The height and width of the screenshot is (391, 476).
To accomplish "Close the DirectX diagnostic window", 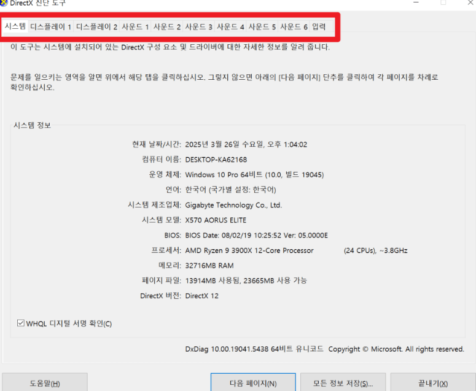I will coord(470,2).
